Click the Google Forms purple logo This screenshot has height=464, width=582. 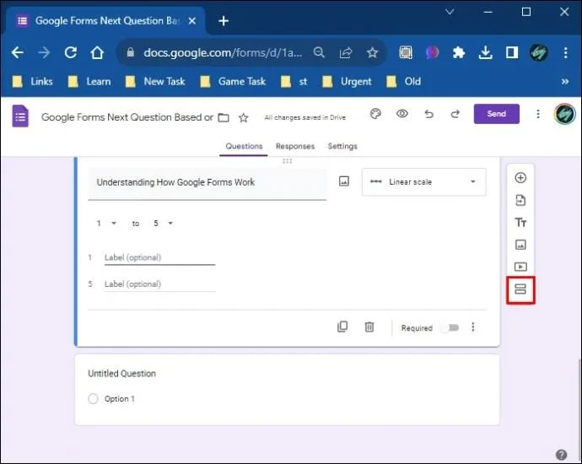tap(20, 116)
